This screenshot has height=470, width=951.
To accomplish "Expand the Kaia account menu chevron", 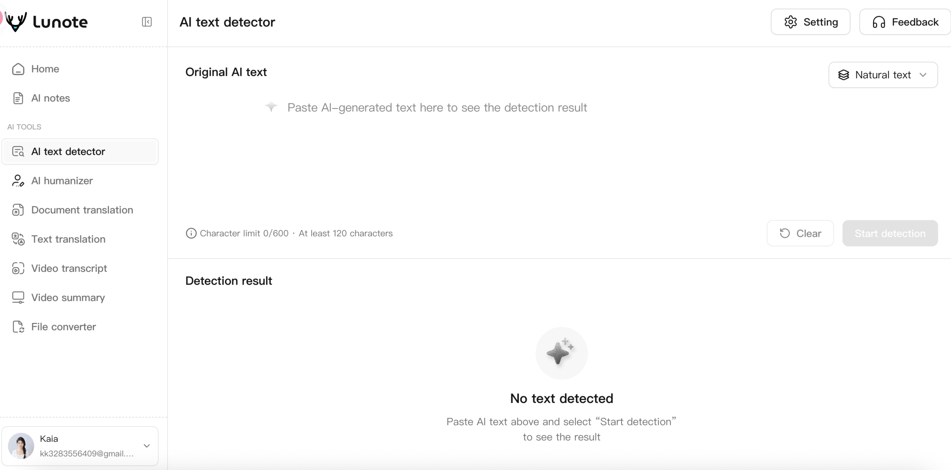I will click(147, 446).
